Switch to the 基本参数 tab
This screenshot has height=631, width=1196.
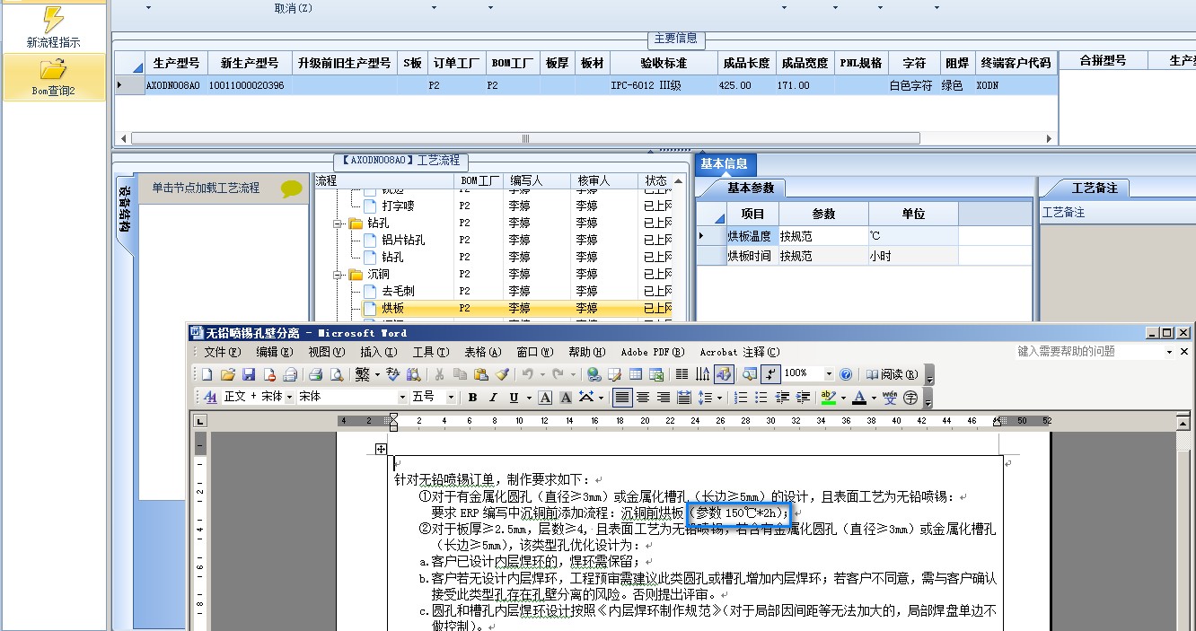tap(752, 188)
